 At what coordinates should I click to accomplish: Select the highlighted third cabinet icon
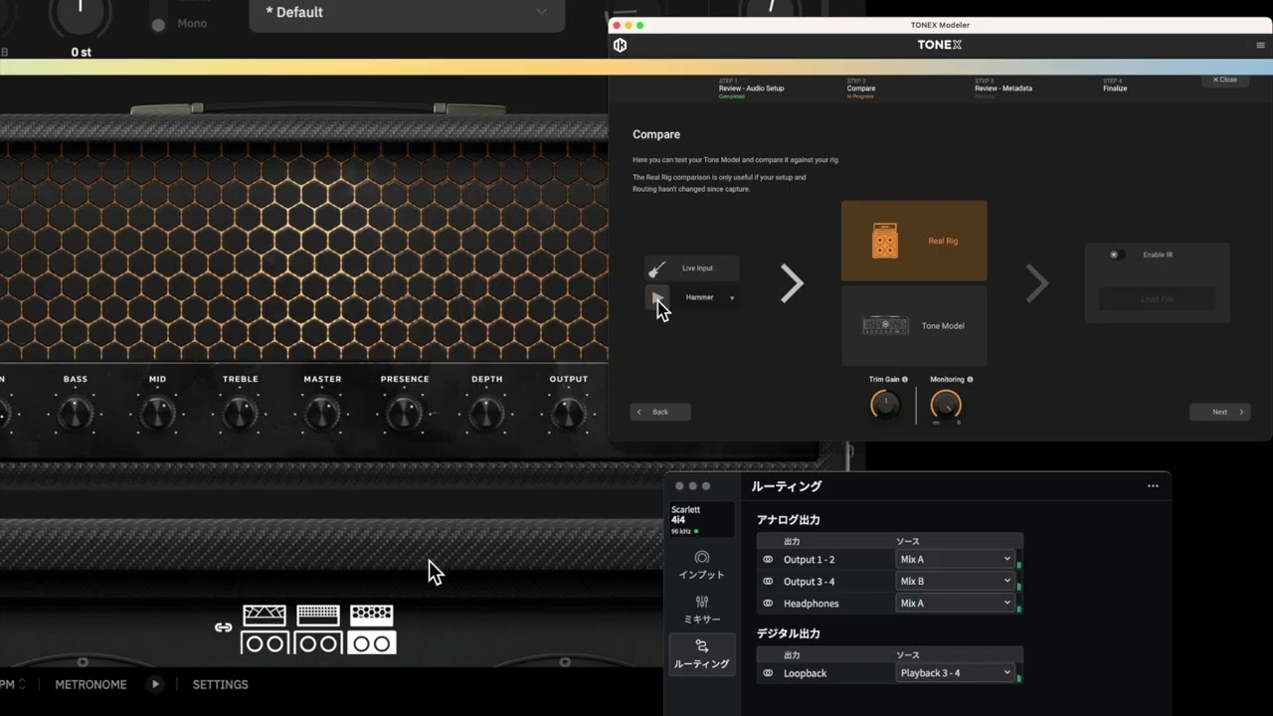(371, 642)
